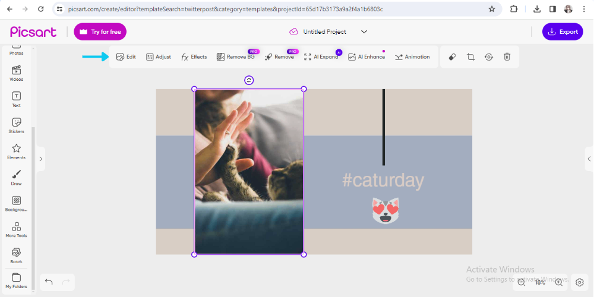This screenshot has width=594, height=297.
Task: Click the cloud save status icon
Action: tap(294, 32)
